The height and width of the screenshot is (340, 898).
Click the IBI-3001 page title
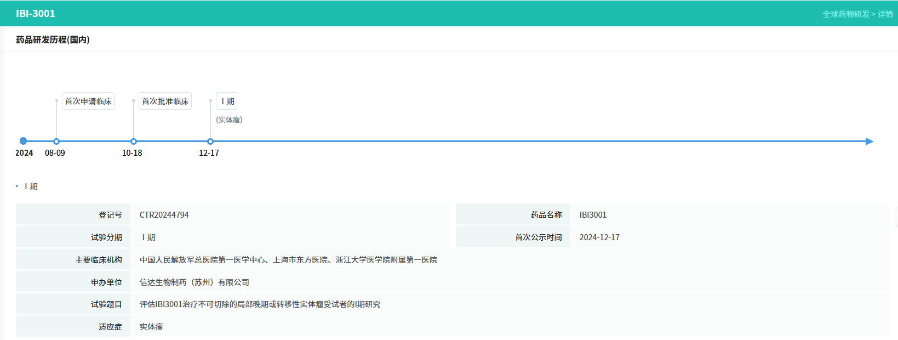pyautogui.click(x=36, y=14)
